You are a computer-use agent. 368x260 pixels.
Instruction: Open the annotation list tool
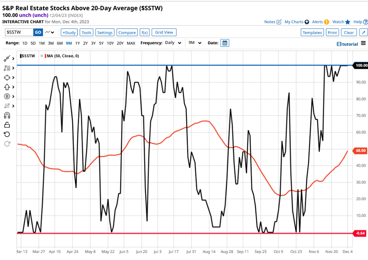[x=6, y=68]
